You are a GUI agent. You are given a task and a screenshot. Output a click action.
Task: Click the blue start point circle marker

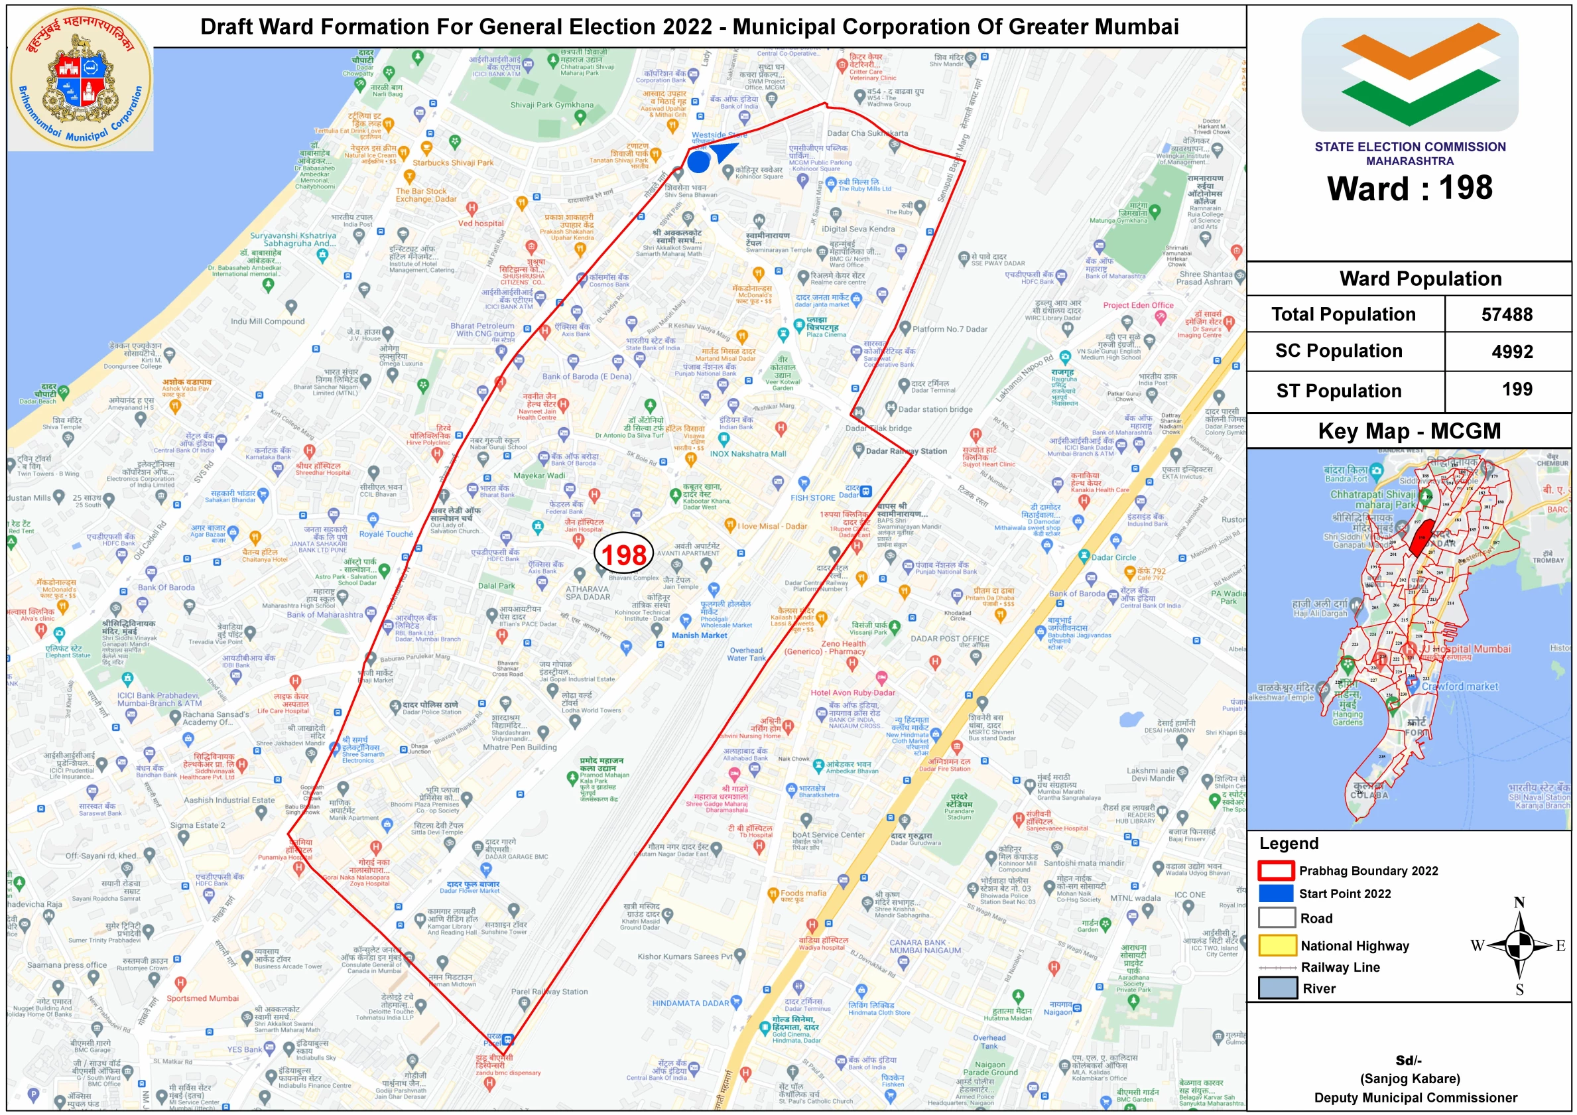coord(698,162)
